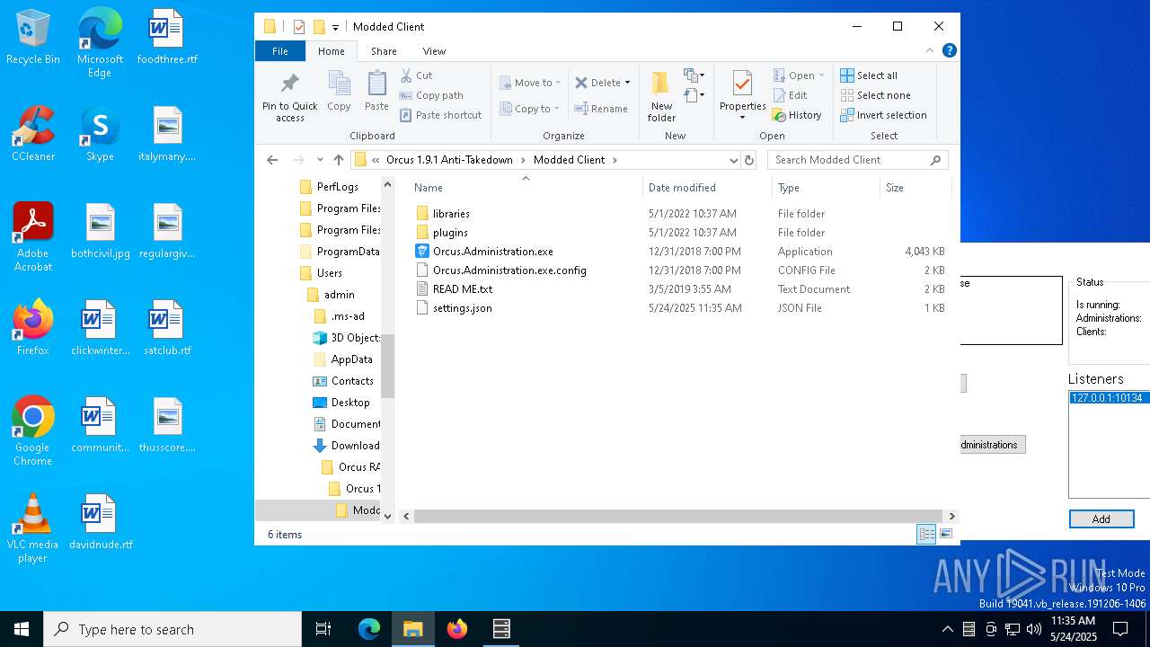Open the file History command
Viewport: 1150px width, 647px height.
pos(797,115)
